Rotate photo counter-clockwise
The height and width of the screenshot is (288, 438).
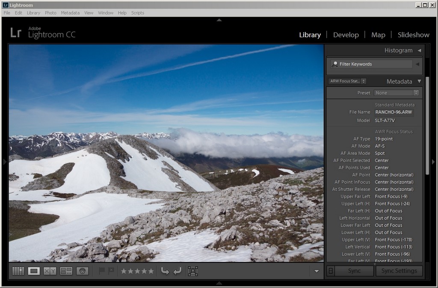click(x=165, y=271)
